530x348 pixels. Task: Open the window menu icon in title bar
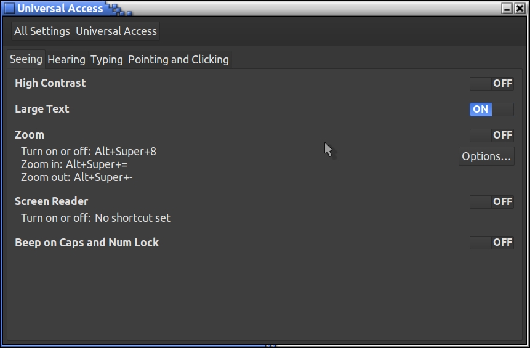point(9,9)
